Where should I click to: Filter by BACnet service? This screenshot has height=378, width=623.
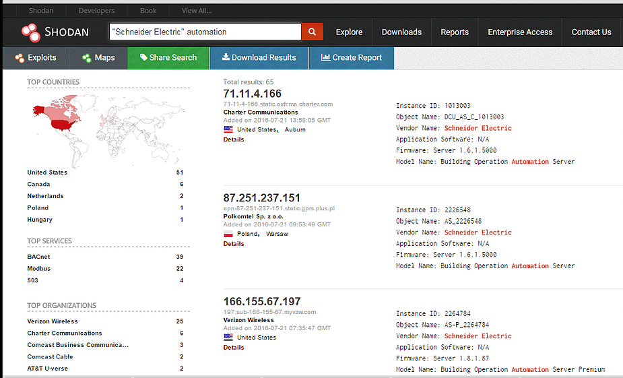pyautogui.click(x=38, y=257)
